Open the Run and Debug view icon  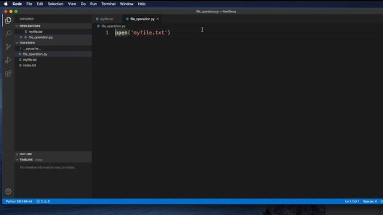[x=8, y=60]
